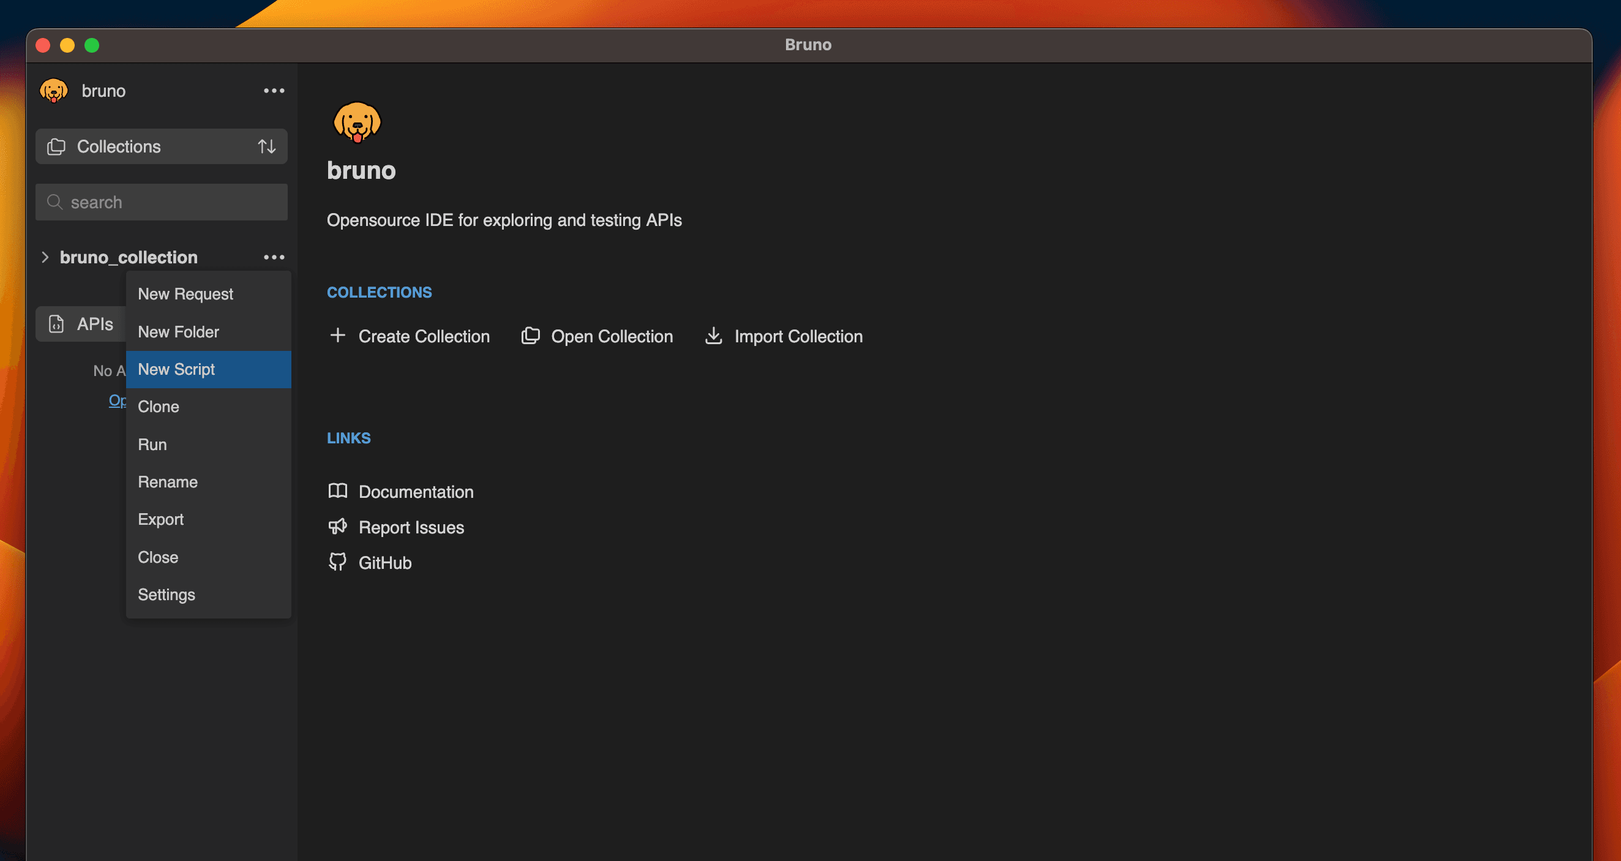This screenshot has width=1621, height=861.
Task: Choose New Request from context menu
Action: coord(185,294)
